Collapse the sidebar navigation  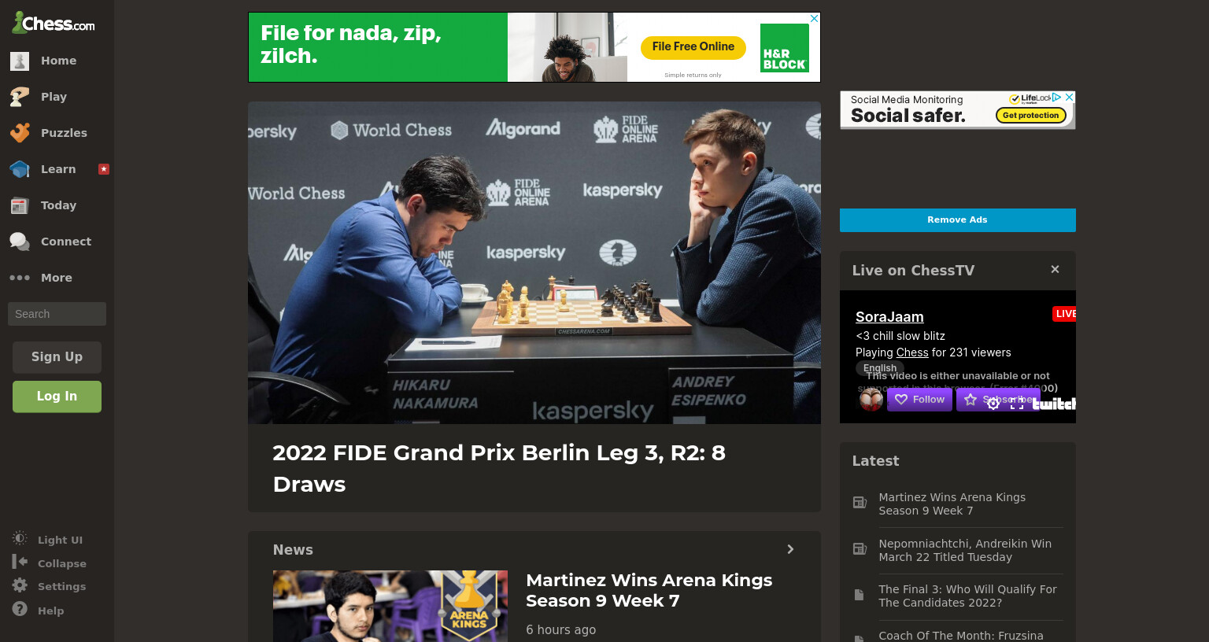tap(49, 563)
